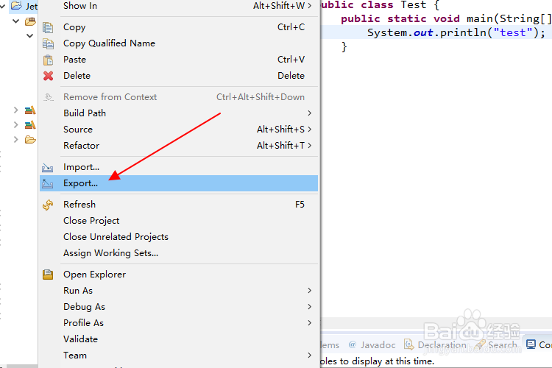Expand Refactor submenu arrow
Viewport: 552px width, 368px height.
[309, 146]
